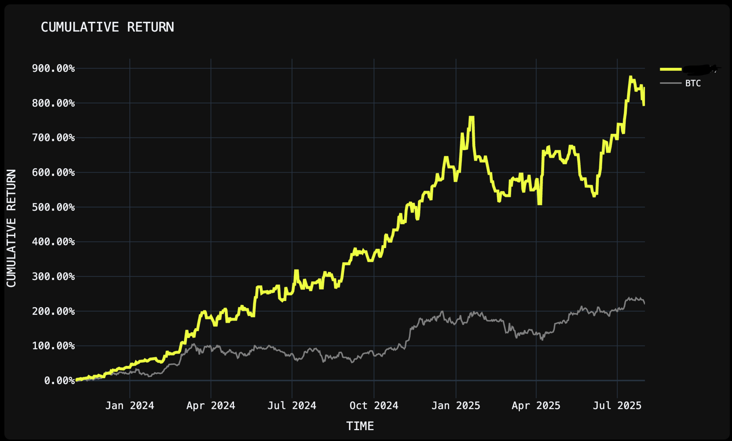The image size is (732, 441).
Task: Click the yellow line's highest peak
Action: coord(630,77)
